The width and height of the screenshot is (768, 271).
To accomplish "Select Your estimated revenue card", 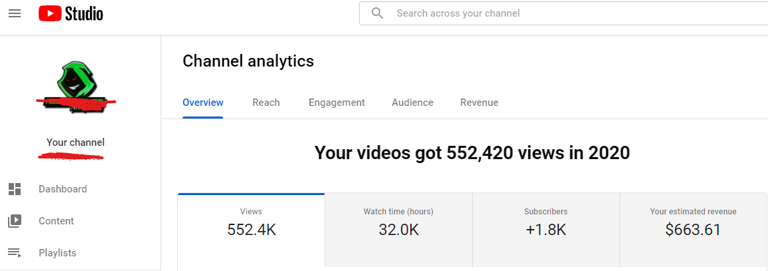I will tap(693, 232).
